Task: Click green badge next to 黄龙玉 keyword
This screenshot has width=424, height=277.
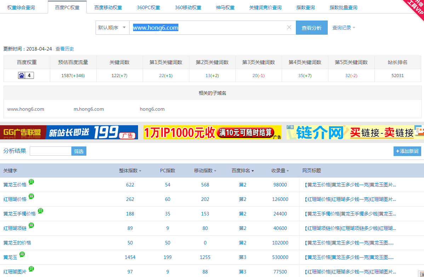Action: click(x=22, y=254)
